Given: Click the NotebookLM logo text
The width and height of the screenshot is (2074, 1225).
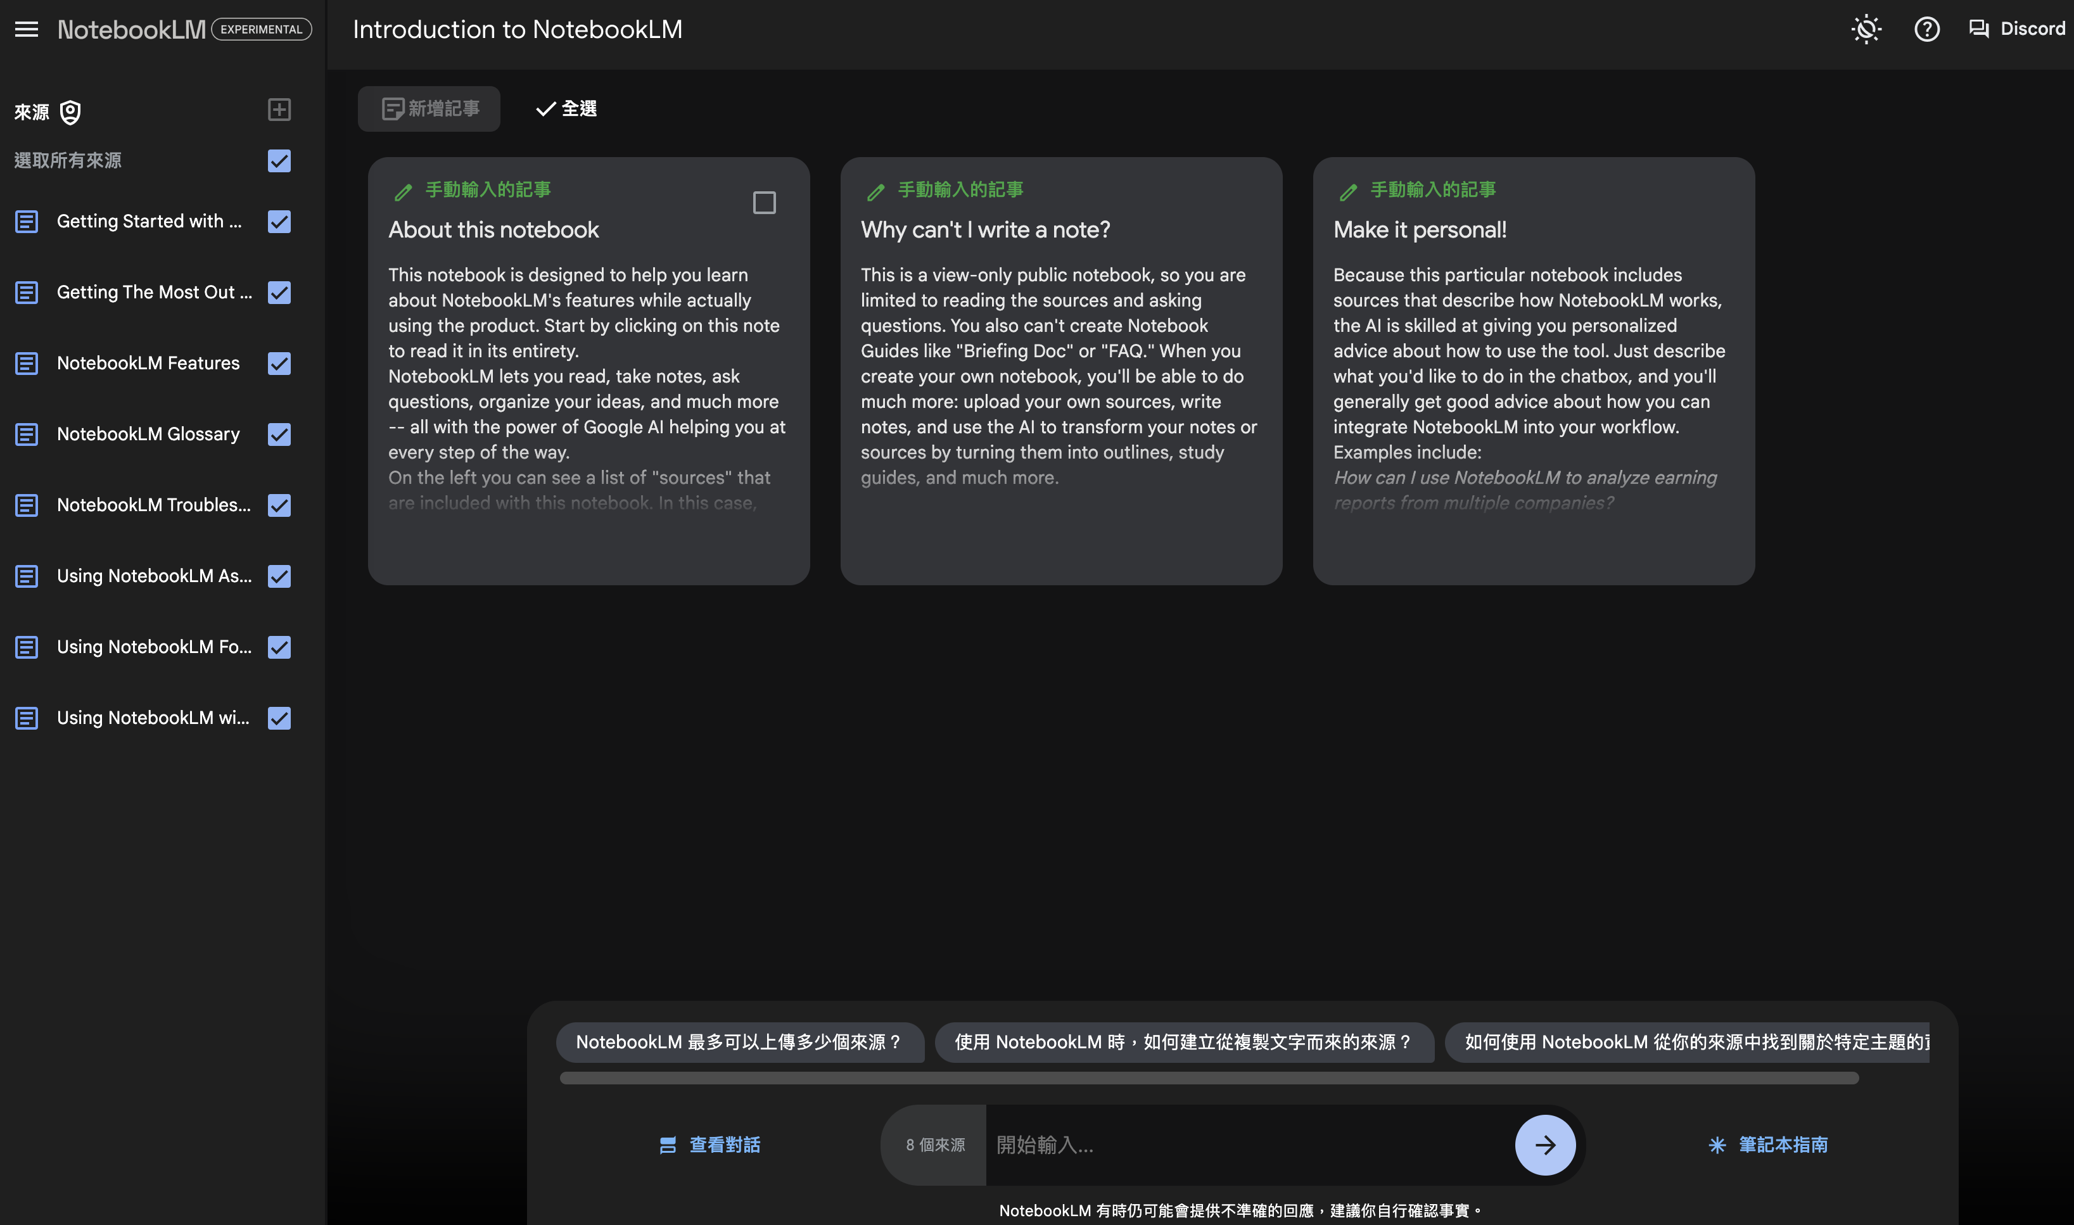Looking at the screenshot, I should 131,30.
